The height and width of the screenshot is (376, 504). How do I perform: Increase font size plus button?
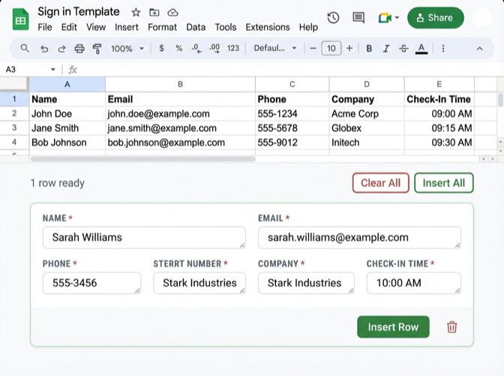tap(349, 49)
